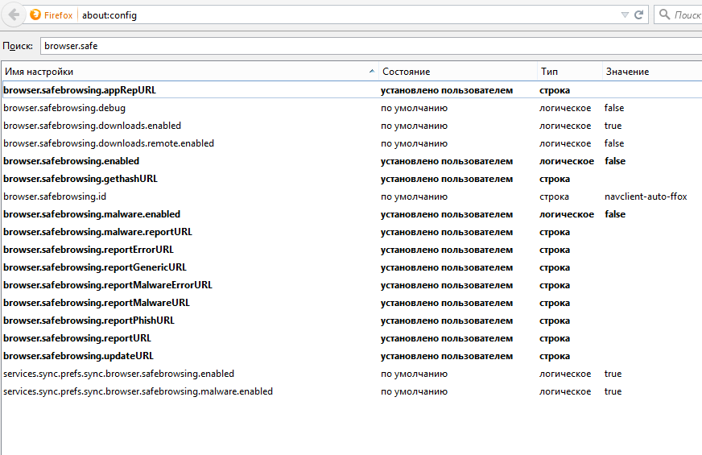Click true value of browser.safebrowsing.downloads.enabled

click(x=613, y=126)
